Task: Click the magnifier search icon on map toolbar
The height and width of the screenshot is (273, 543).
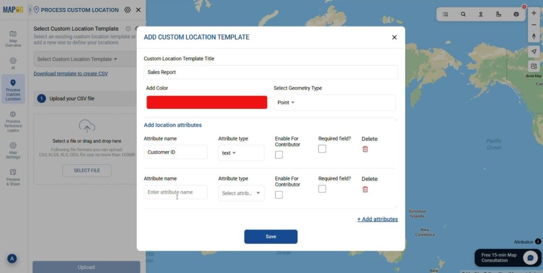Action: tap(463, 14)
